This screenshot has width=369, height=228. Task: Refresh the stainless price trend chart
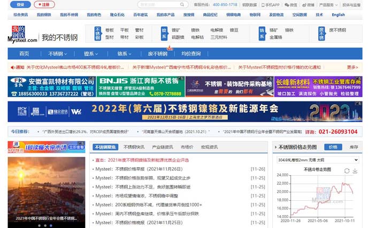(347, 171)
